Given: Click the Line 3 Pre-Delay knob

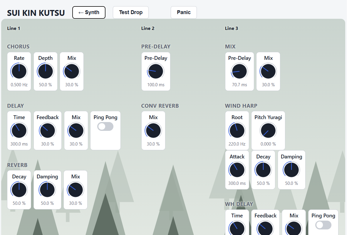Looking at the screenshot, I should tap(239, 71).
